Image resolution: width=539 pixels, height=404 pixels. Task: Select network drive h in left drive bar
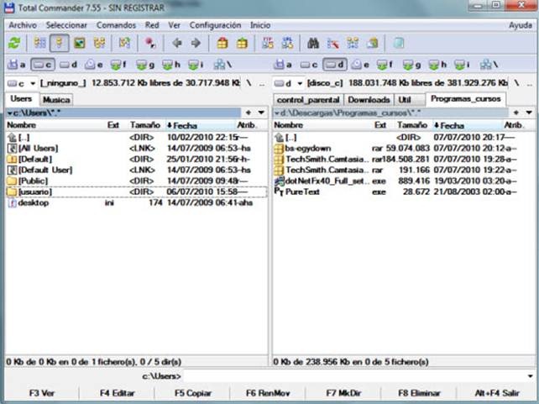171,65
